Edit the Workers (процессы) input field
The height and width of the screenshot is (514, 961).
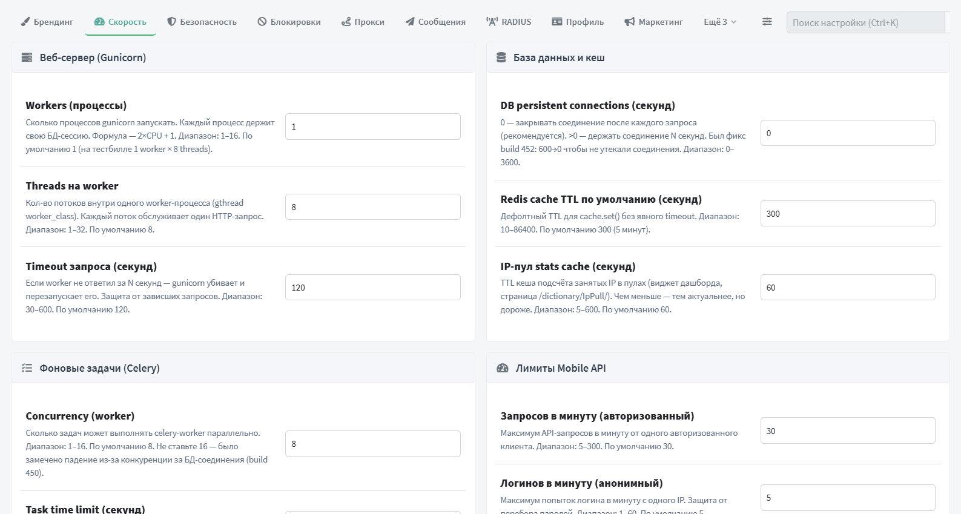pos(373,127)
